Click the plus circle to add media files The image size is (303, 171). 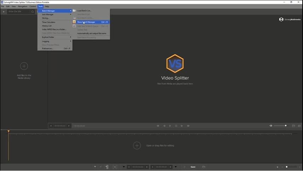coord(24,66)
